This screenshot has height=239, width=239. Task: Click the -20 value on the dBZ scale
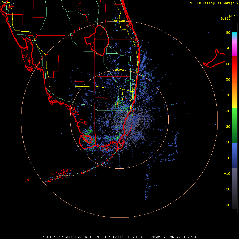coord(227,189)
